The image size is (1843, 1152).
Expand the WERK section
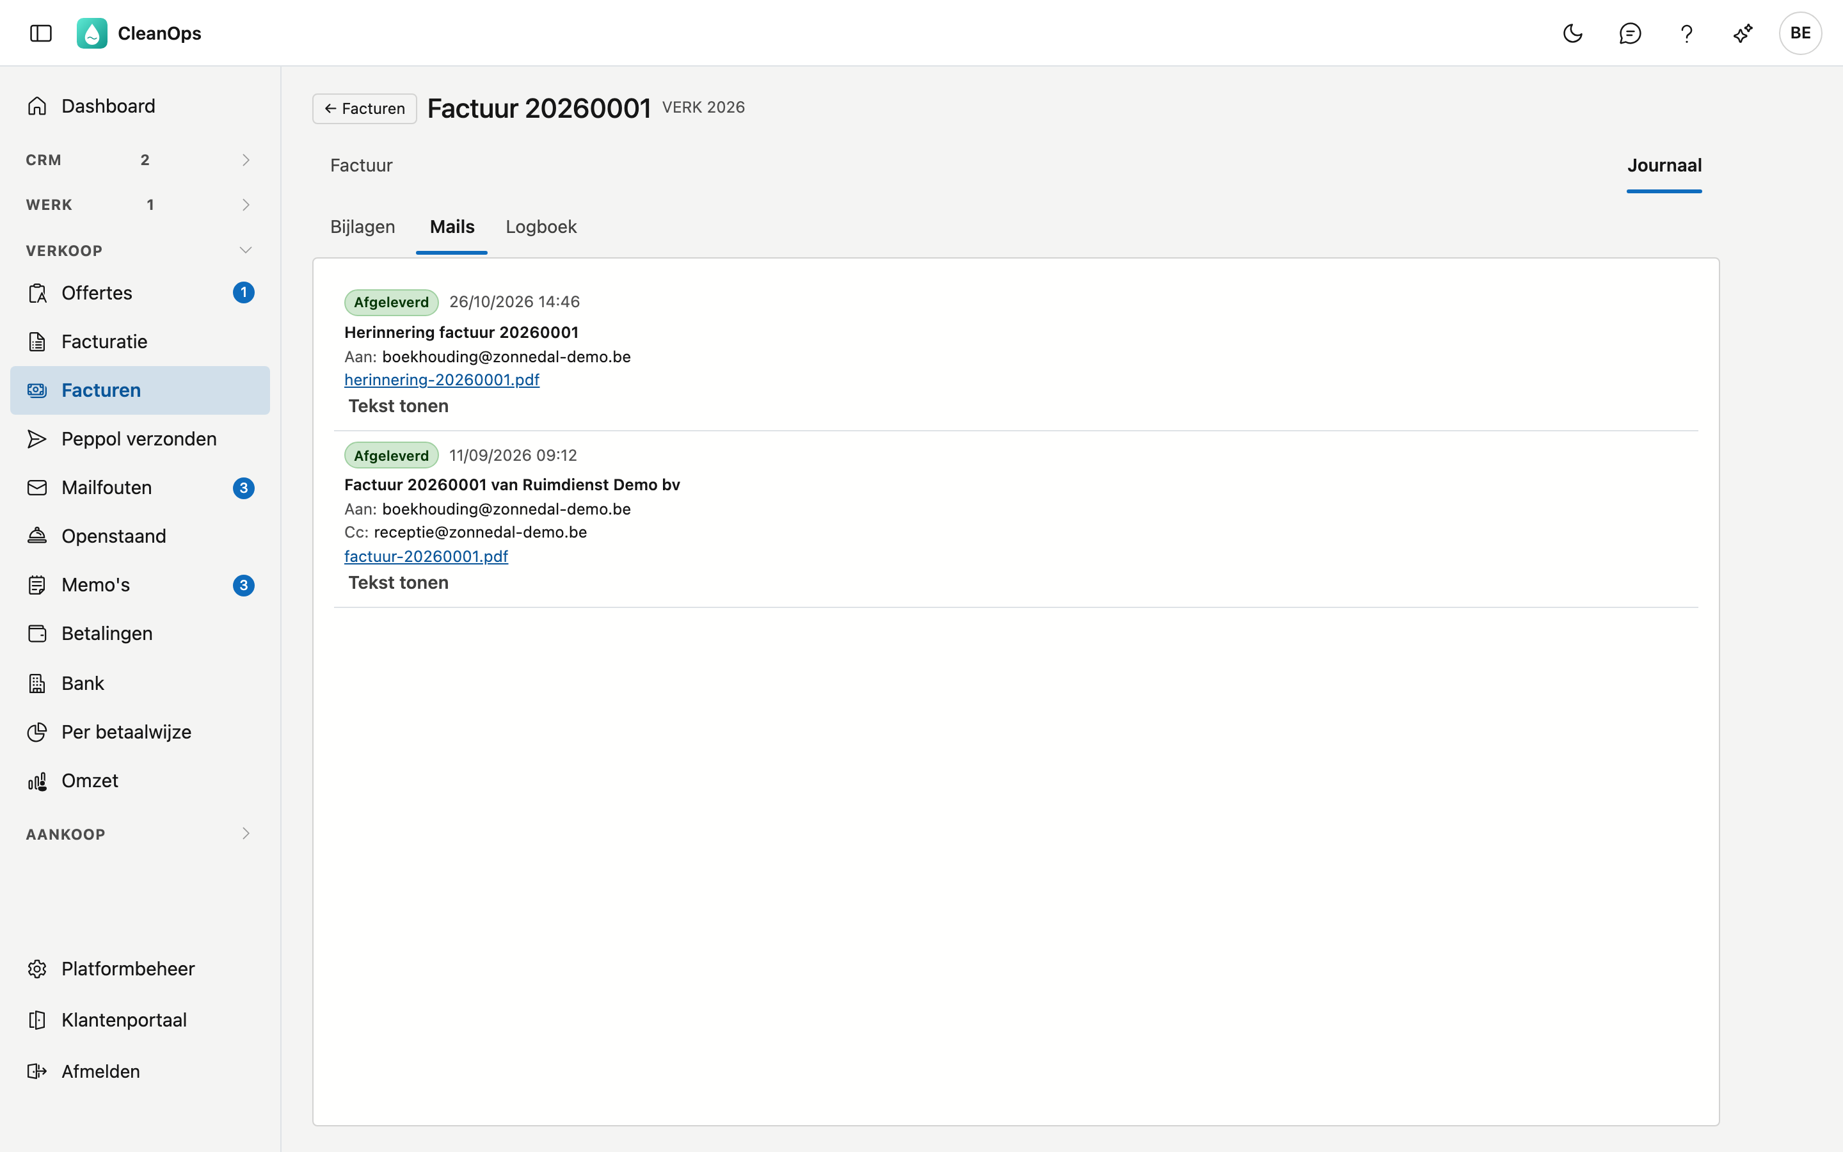click(x=140, y=205)
